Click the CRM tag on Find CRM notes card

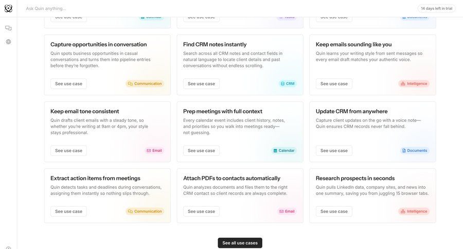point(288,83)
